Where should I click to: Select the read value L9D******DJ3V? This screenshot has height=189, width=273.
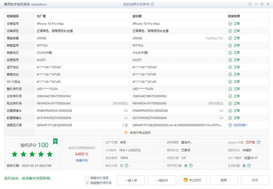point(143,89)
